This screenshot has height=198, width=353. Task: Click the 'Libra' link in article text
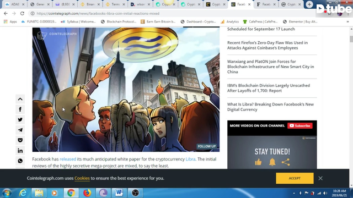[190, 159]
